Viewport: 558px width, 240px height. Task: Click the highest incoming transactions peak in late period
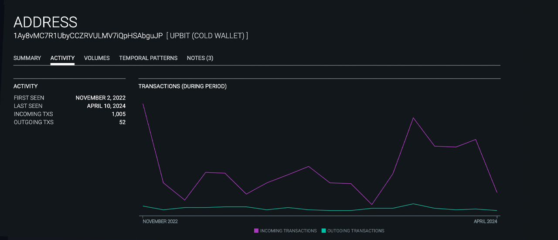coord(413,118)
